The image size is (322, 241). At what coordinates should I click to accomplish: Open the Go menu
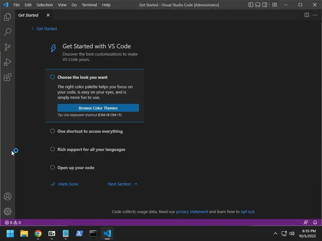click(x=74, y=5)
